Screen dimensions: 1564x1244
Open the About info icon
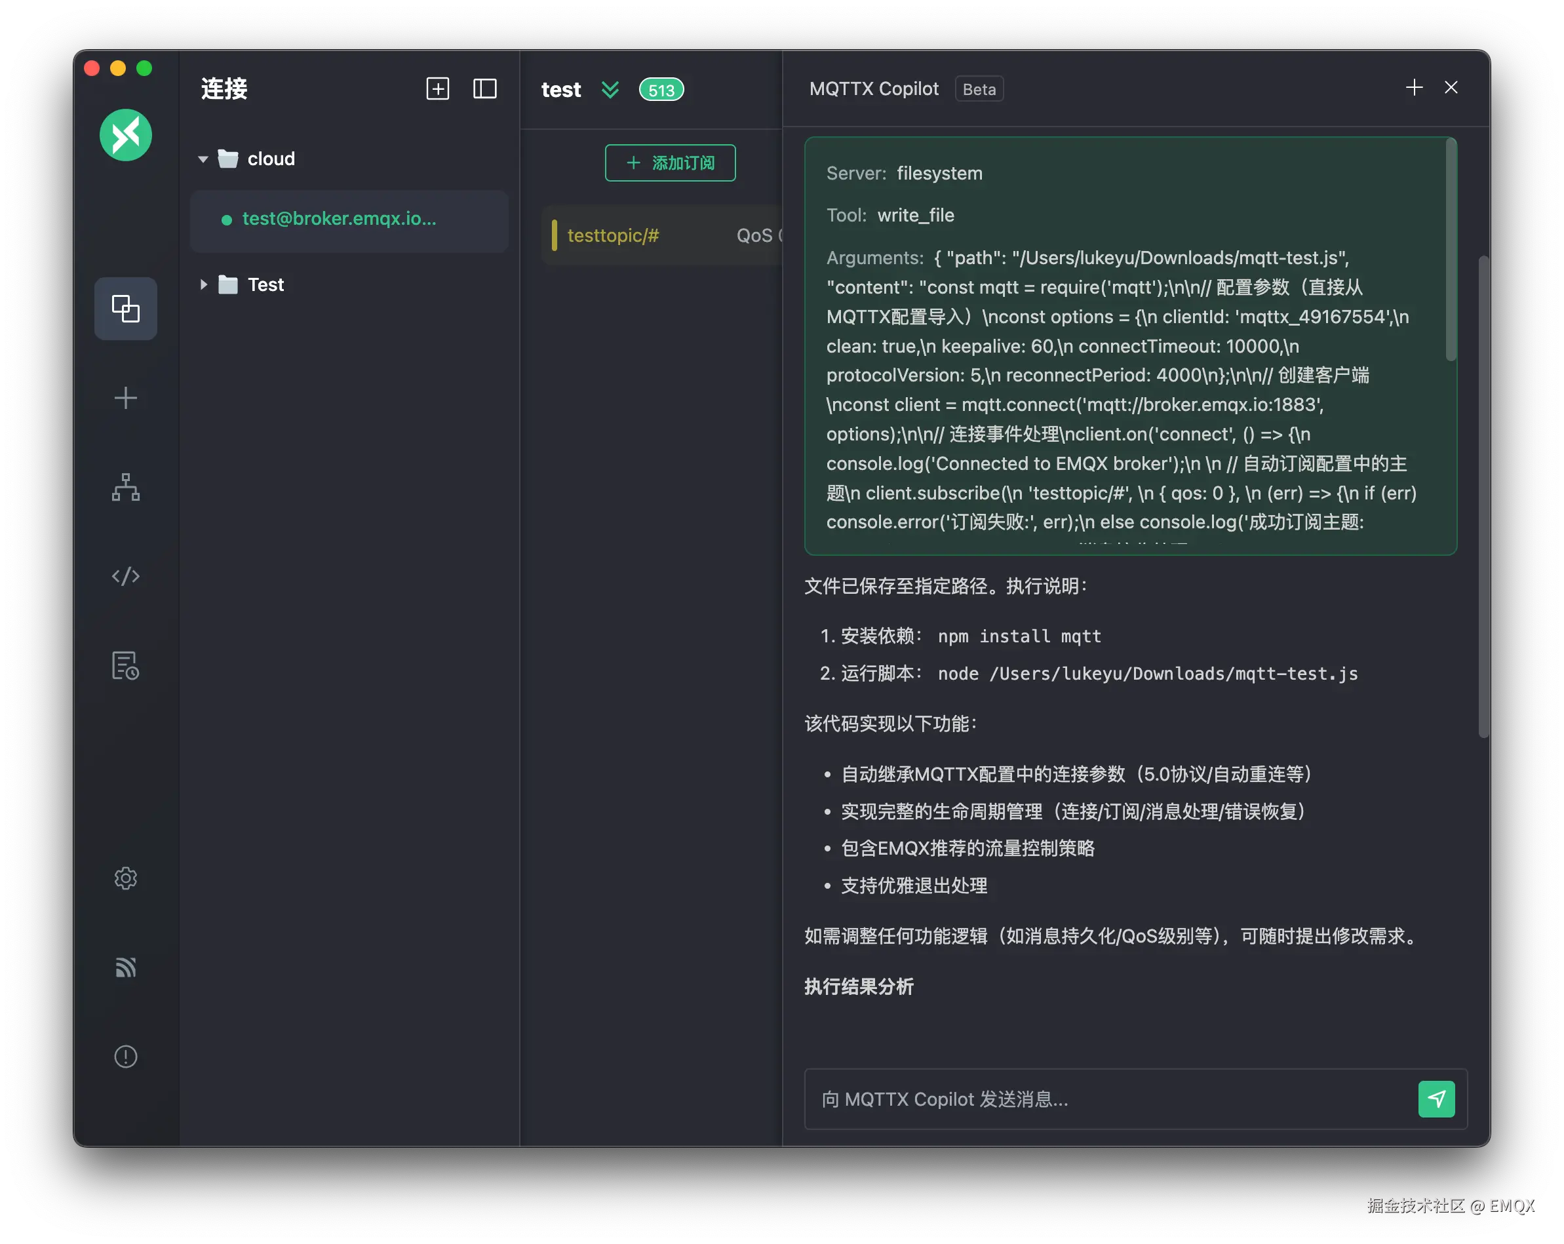point(125,1057)
